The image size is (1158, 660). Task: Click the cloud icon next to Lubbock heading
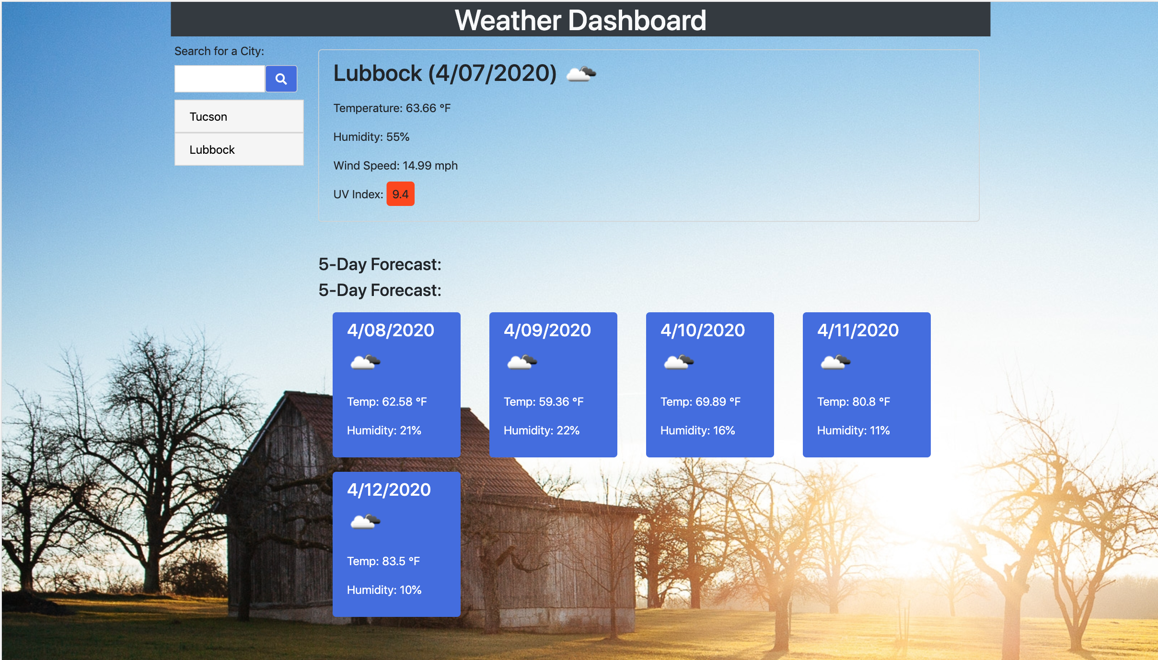[581, 73]
